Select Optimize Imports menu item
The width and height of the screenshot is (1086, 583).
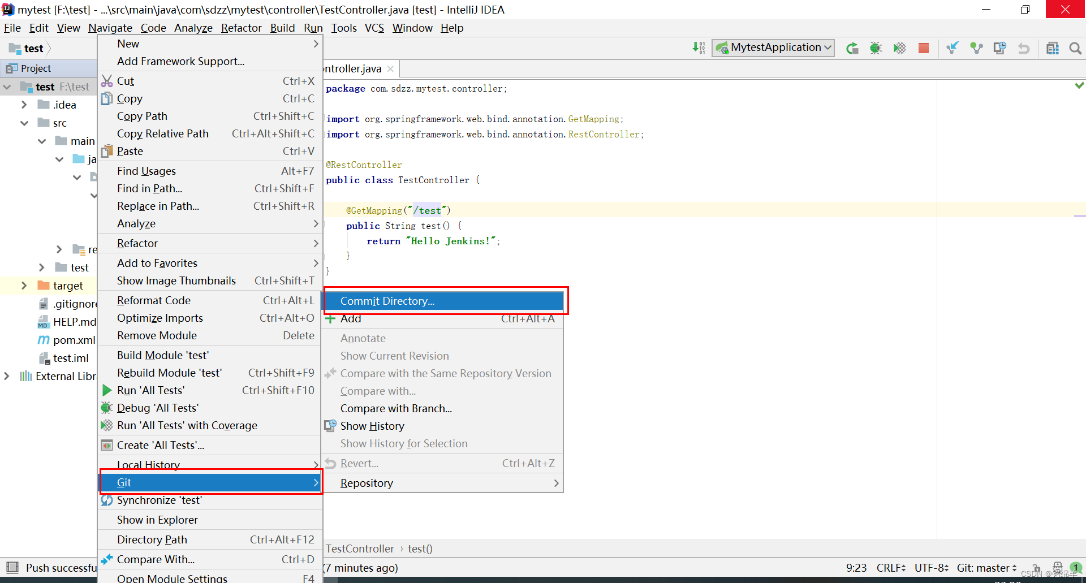(210, 318)
